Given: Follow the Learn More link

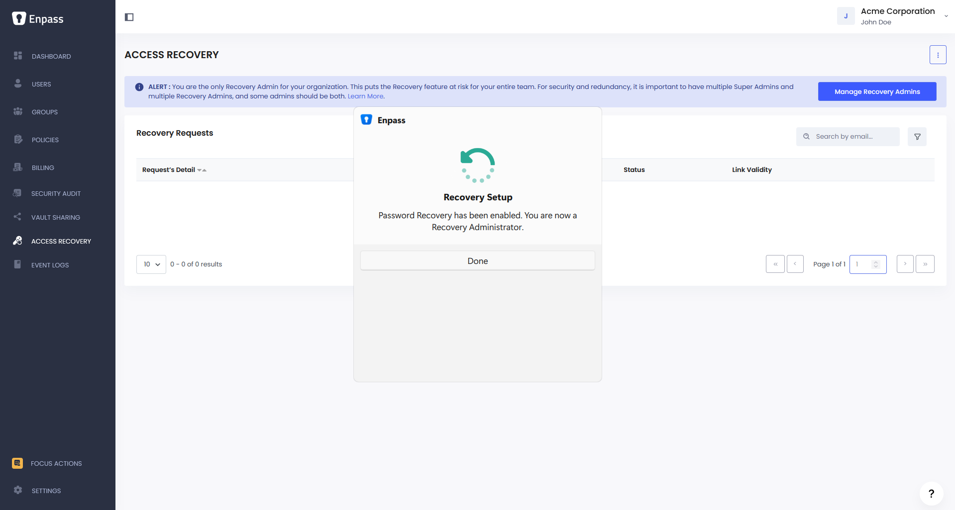Looking at the screenshot, I should (365, 96).
